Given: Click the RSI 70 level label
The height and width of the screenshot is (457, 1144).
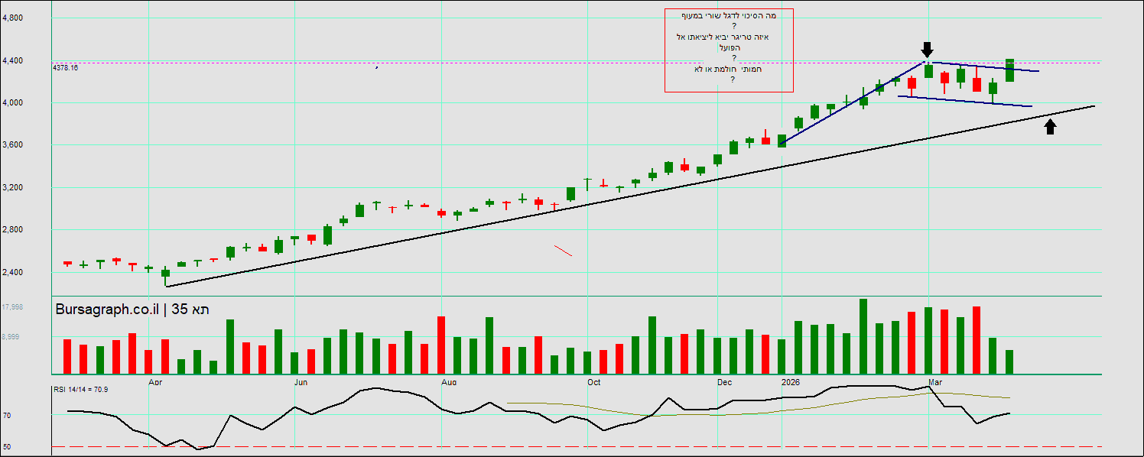Looking at the screenshot, I should (8, 416).
